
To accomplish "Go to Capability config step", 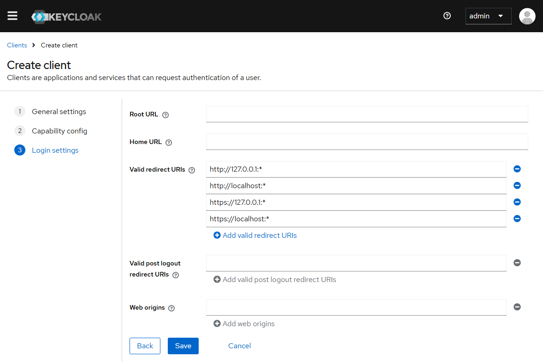I will point(59,131).
